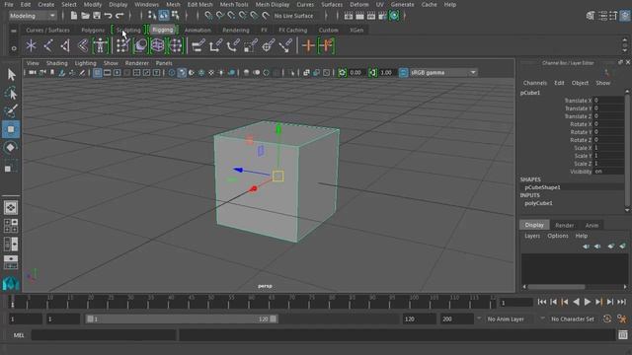Go to start of playback range
This screenshot has width=632, height=355.
(x=542, y=302)
